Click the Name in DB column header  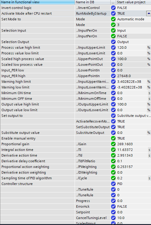tap(93, 2)
